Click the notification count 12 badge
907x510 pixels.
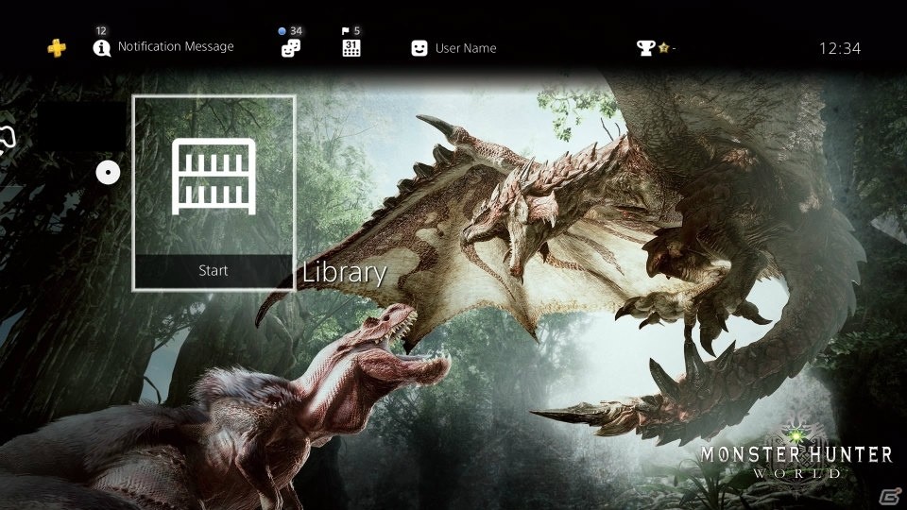101,30
